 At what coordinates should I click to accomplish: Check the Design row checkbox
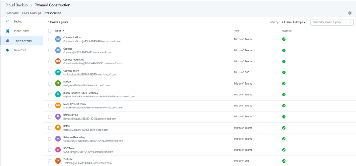pyautogui.click(x=50, y=84)
